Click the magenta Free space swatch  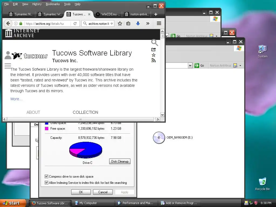(46, 129)
